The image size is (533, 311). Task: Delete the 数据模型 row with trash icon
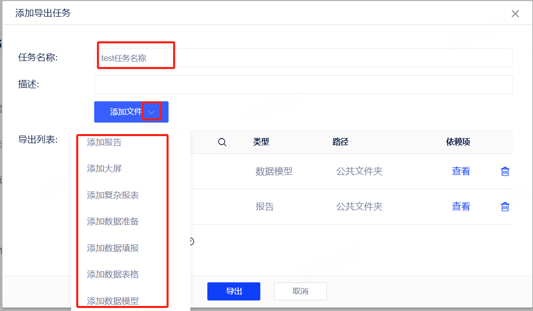504,171
